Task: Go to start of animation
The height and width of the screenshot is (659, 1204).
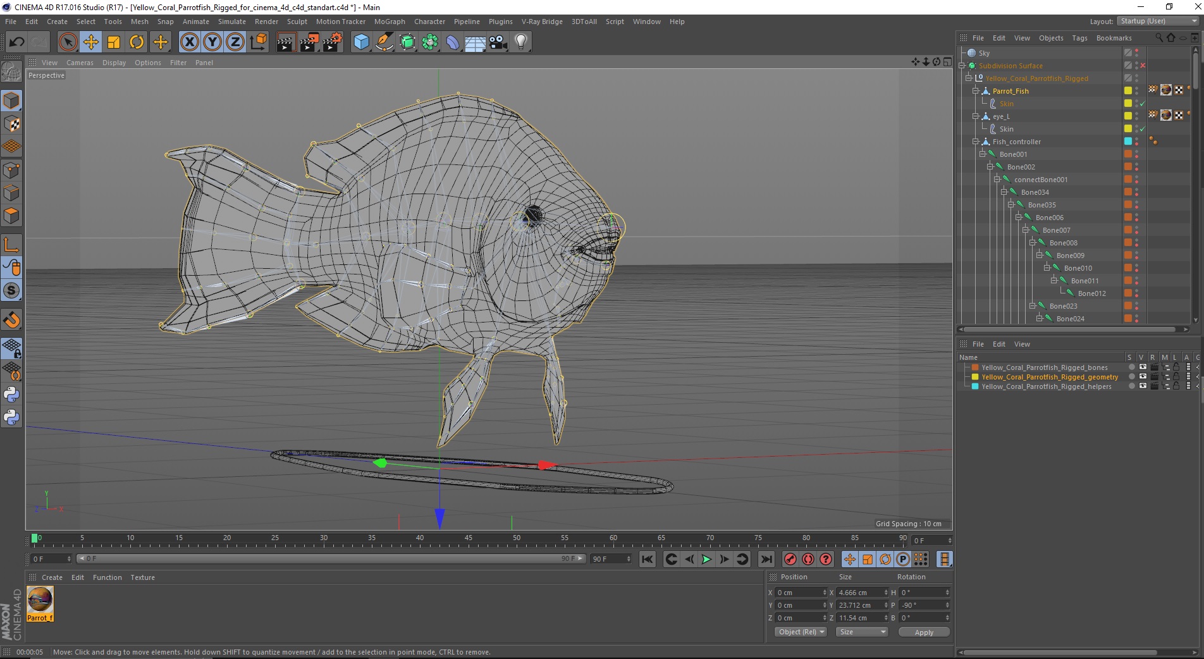Action: pyautogui.click(x=647, y=559)
